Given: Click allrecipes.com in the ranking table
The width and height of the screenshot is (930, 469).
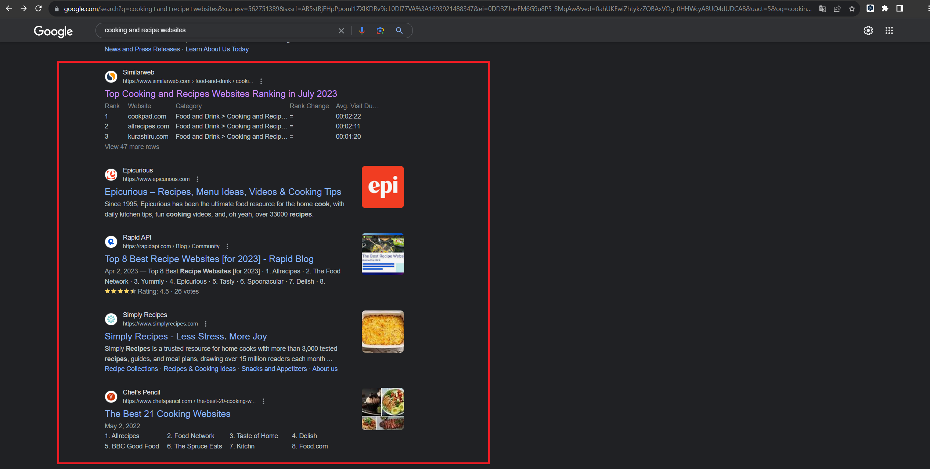Looking at the screenshot, I should 148,126.
